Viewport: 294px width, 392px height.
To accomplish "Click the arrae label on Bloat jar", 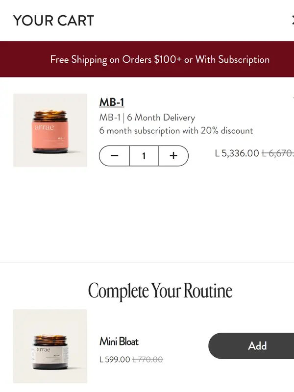I will tap(43, 349).
